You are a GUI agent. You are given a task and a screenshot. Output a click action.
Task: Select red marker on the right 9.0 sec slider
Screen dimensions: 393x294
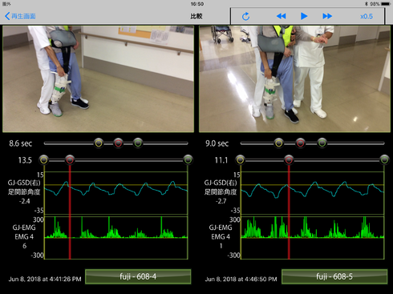tap(300, 143)
